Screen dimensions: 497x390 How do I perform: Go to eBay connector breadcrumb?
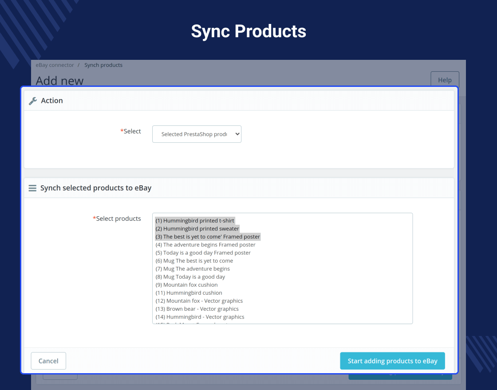[x=55, y=65]
